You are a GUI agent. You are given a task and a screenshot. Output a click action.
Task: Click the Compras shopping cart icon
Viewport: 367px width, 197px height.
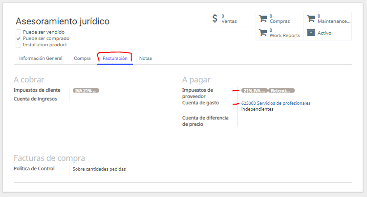[x=263, y=19]
